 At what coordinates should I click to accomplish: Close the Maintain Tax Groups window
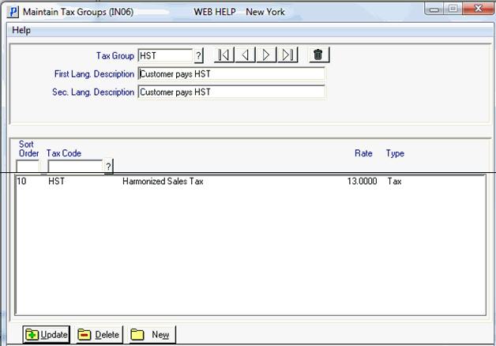[x=478, y=9]
